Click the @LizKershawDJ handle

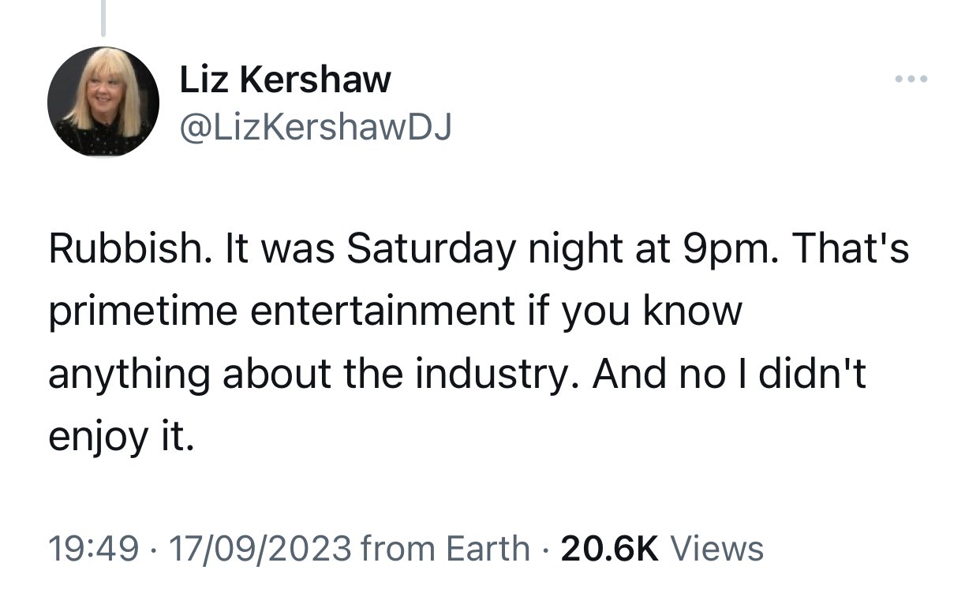(x=316, y=126)
